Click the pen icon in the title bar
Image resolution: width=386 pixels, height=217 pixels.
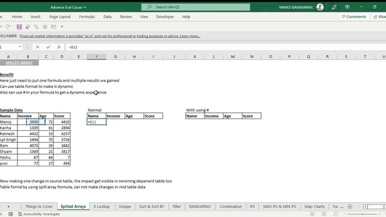tap(334, 7)
